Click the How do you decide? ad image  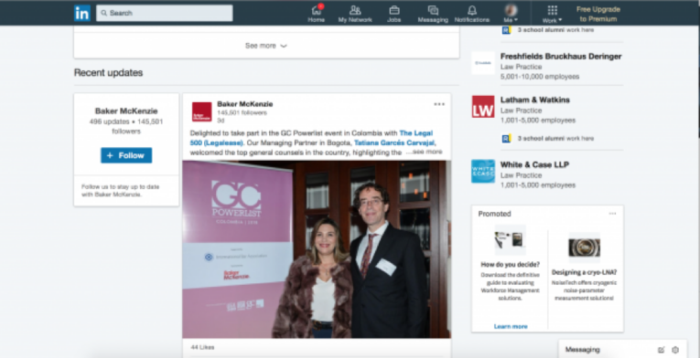click(511, 240)
